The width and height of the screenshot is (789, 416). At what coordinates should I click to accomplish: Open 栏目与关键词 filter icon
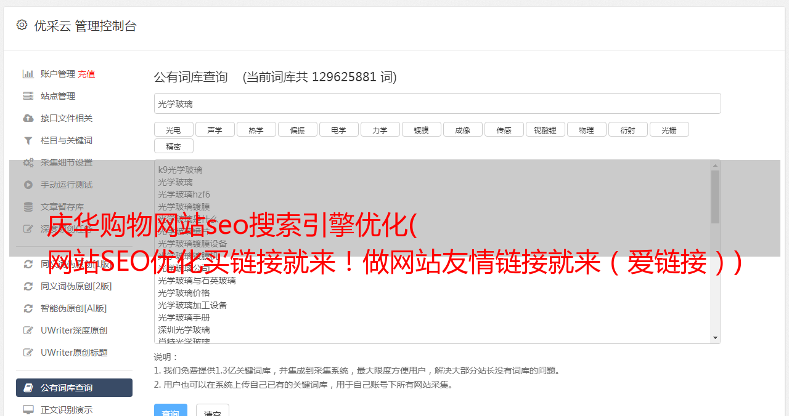point(28,140)
